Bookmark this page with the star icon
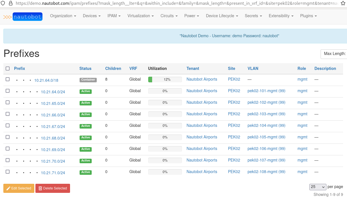Viewport: 347px width, 201px height. (x=343, y=3)
